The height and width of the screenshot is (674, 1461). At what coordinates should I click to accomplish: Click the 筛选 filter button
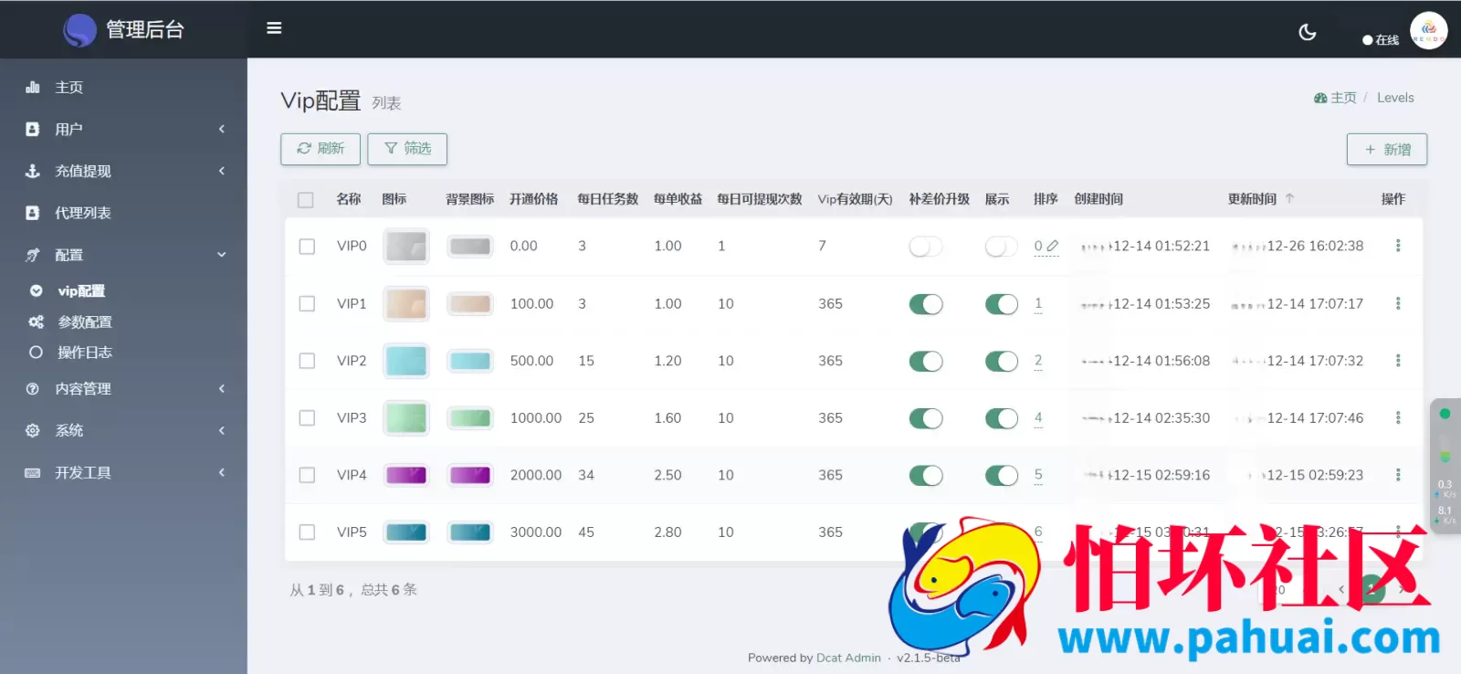click(407, 149)
